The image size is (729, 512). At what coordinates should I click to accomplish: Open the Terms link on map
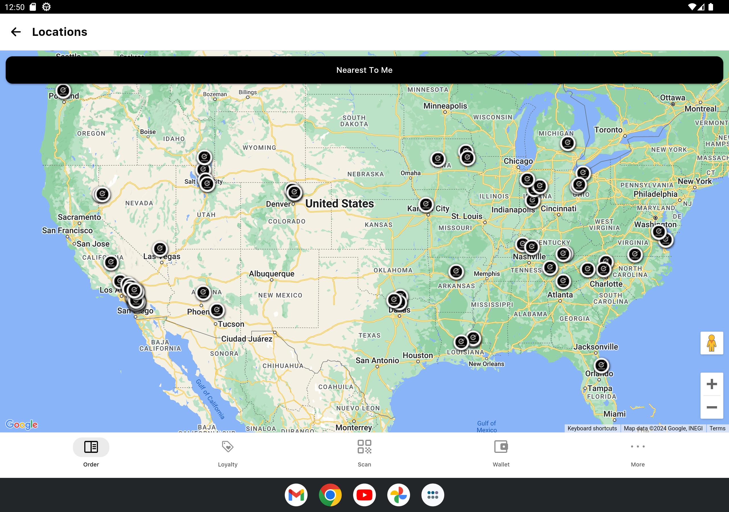point(717,428)
